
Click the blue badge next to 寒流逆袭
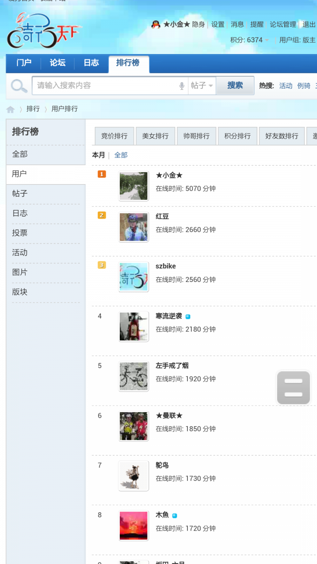188,317
